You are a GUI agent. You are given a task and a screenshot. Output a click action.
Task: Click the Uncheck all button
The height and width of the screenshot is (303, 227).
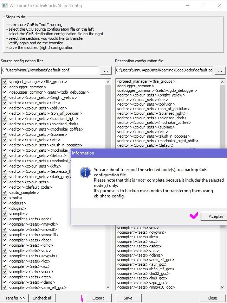click(42, 298)
